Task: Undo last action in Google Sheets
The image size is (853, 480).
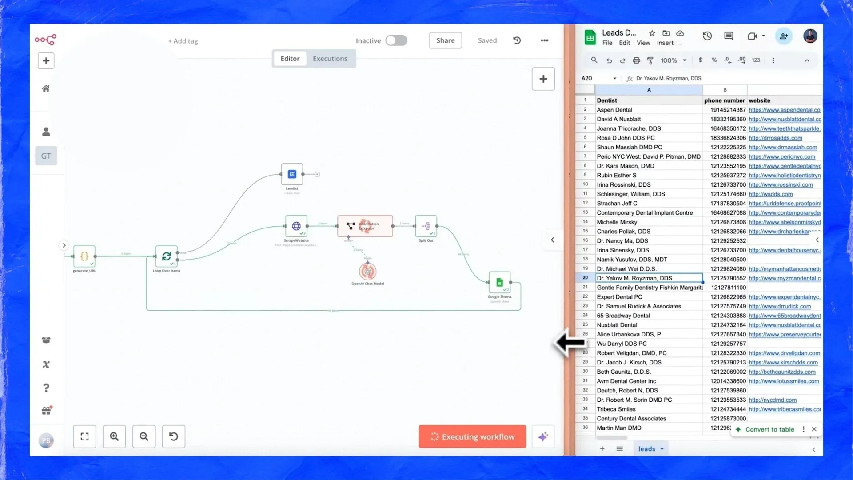Action: pos(609,60)
